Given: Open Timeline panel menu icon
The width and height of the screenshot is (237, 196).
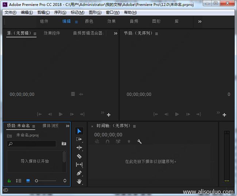Looking at the screenshot, I should click(135, 126).
